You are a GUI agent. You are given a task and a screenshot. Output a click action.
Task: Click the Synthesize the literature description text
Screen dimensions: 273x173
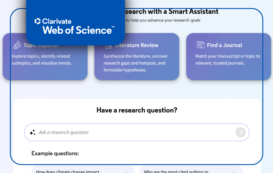(x=135, y=63)
